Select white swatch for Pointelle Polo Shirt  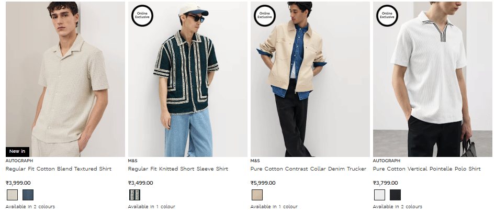(x=379, y=195)
